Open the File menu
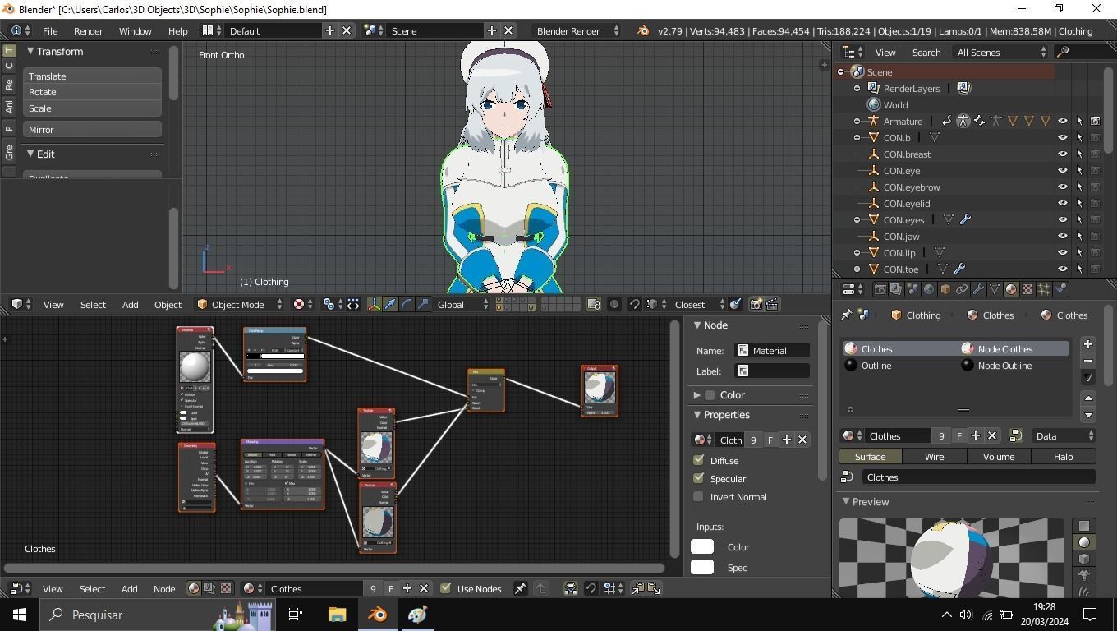Viewport: 1117px width, 631px height. click(50, 30)
